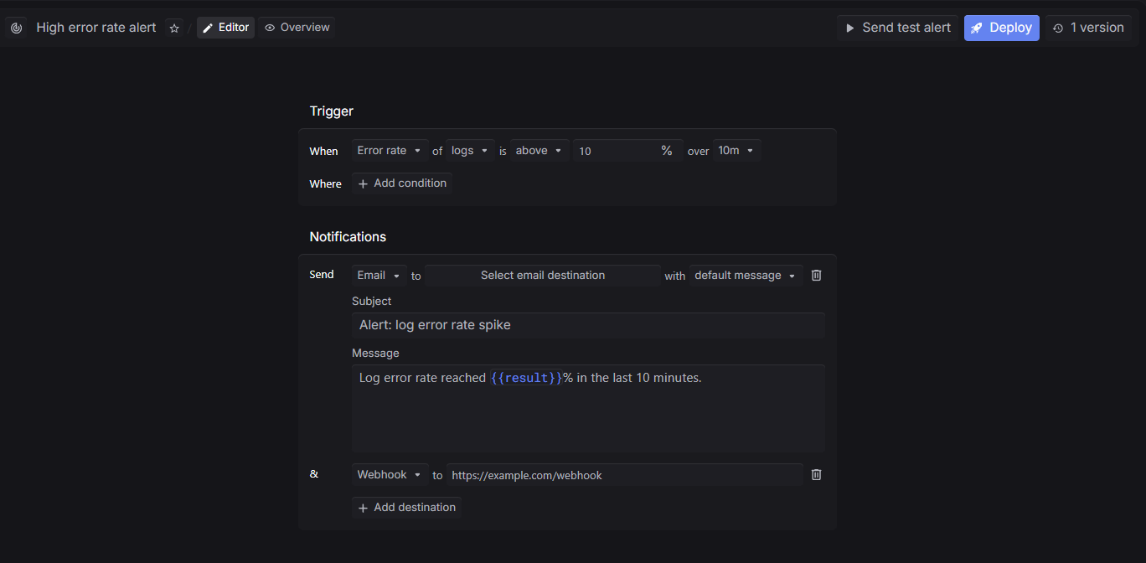Star the High error rate alert
Image resolution: width=1146 pixels, height=563 pixels.
pos(174,28)
